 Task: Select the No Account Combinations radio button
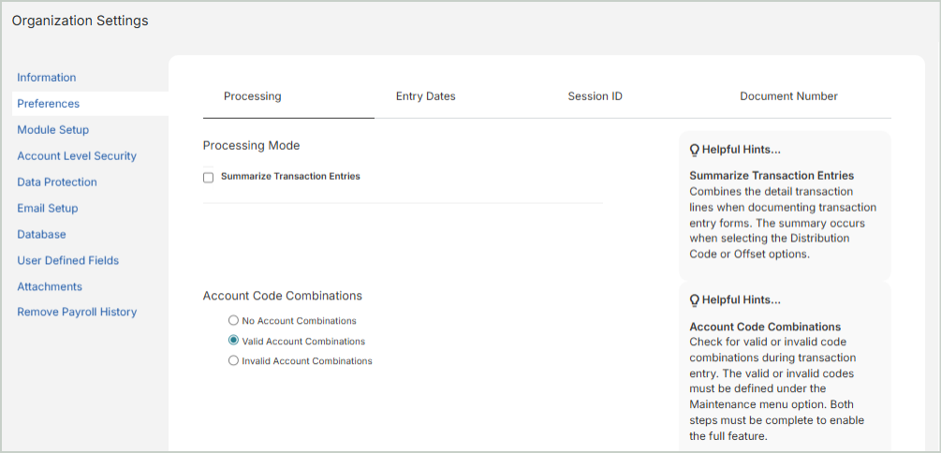(x=233, y=320)
